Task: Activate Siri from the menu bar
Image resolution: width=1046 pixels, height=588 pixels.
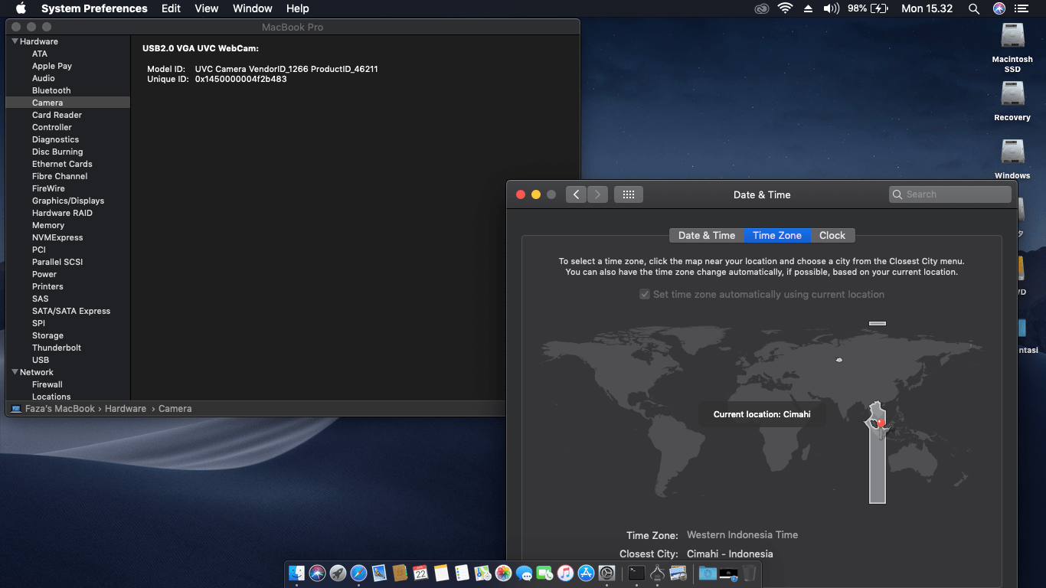Action: click(999, 8)
